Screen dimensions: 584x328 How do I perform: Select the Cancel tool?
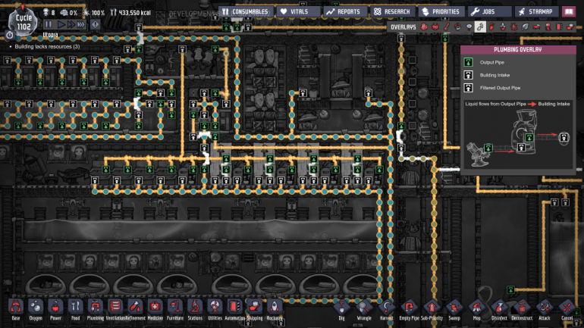567,309
